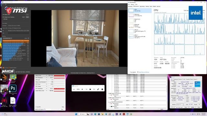207x116 pixels.
Task: Open Cinebench Help menu
Action: (5, 4)
